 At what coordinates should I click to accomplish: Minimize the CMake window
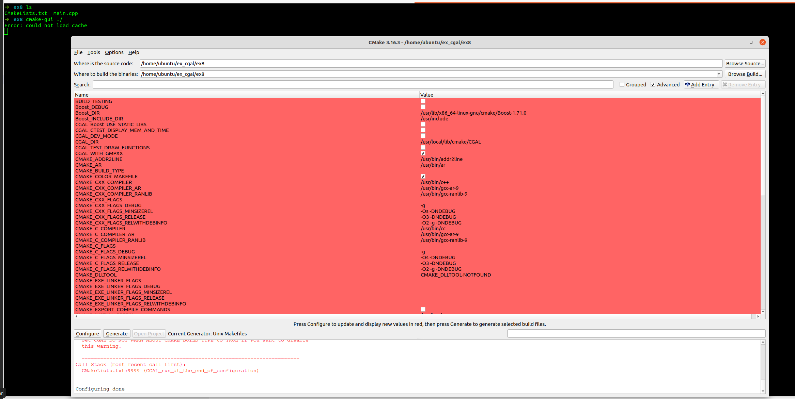(x=739, y=43)
